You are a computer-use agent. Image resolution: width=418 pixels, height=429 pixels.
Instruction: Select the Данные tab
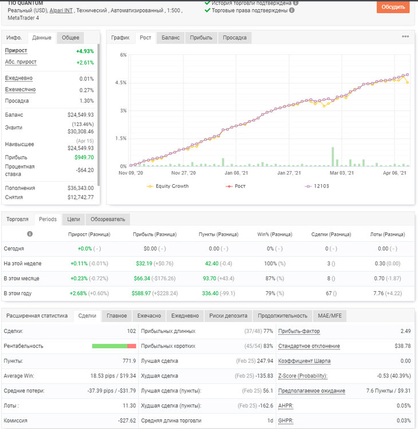(42, 38)
